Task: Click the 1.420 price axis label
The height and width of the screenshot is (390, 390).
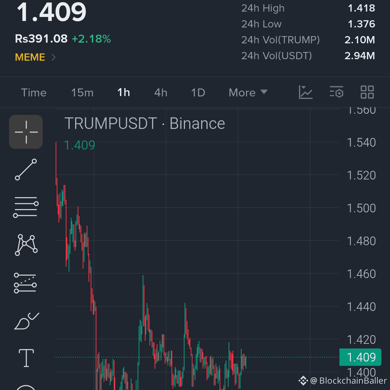Action: click(361, 339)
